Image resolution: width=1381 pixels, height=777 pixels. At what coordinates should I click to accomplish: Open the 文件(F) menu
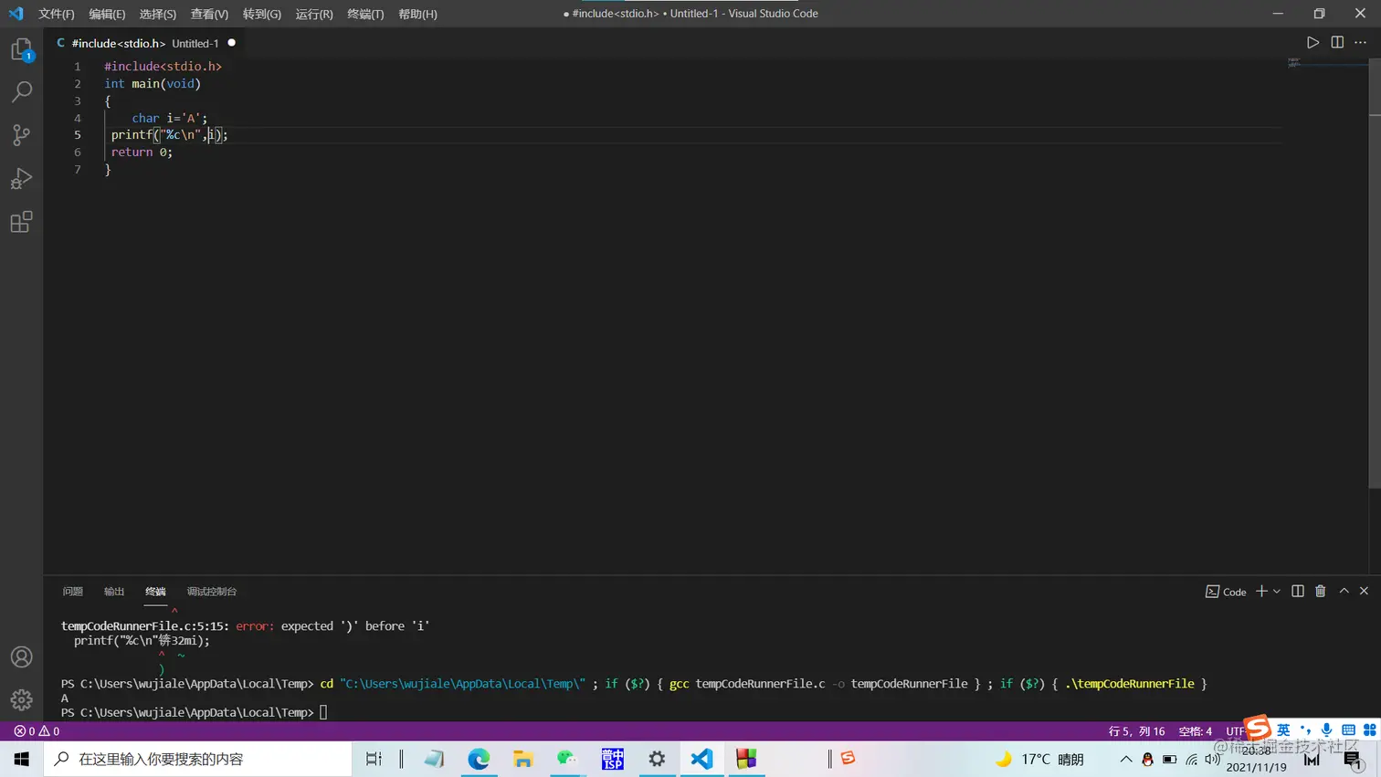click(57, 14)
